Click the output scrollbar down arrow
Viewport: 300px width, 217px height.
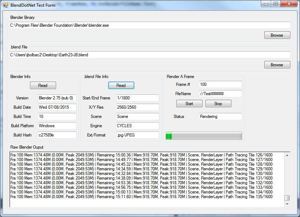(287, 204)
